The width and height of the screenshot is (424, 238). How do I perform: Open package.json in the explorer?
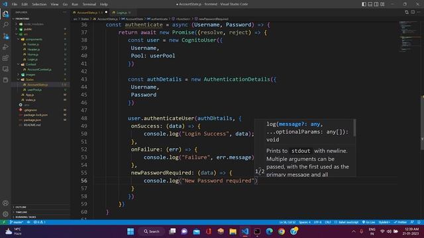(32, 120)
